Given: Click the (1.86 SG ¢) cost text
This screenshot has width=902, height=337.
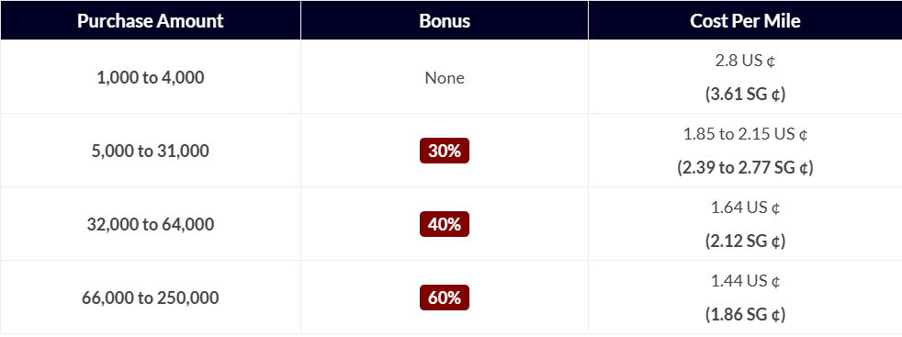Looking at the screenshot, I should [x=745, y=314].
